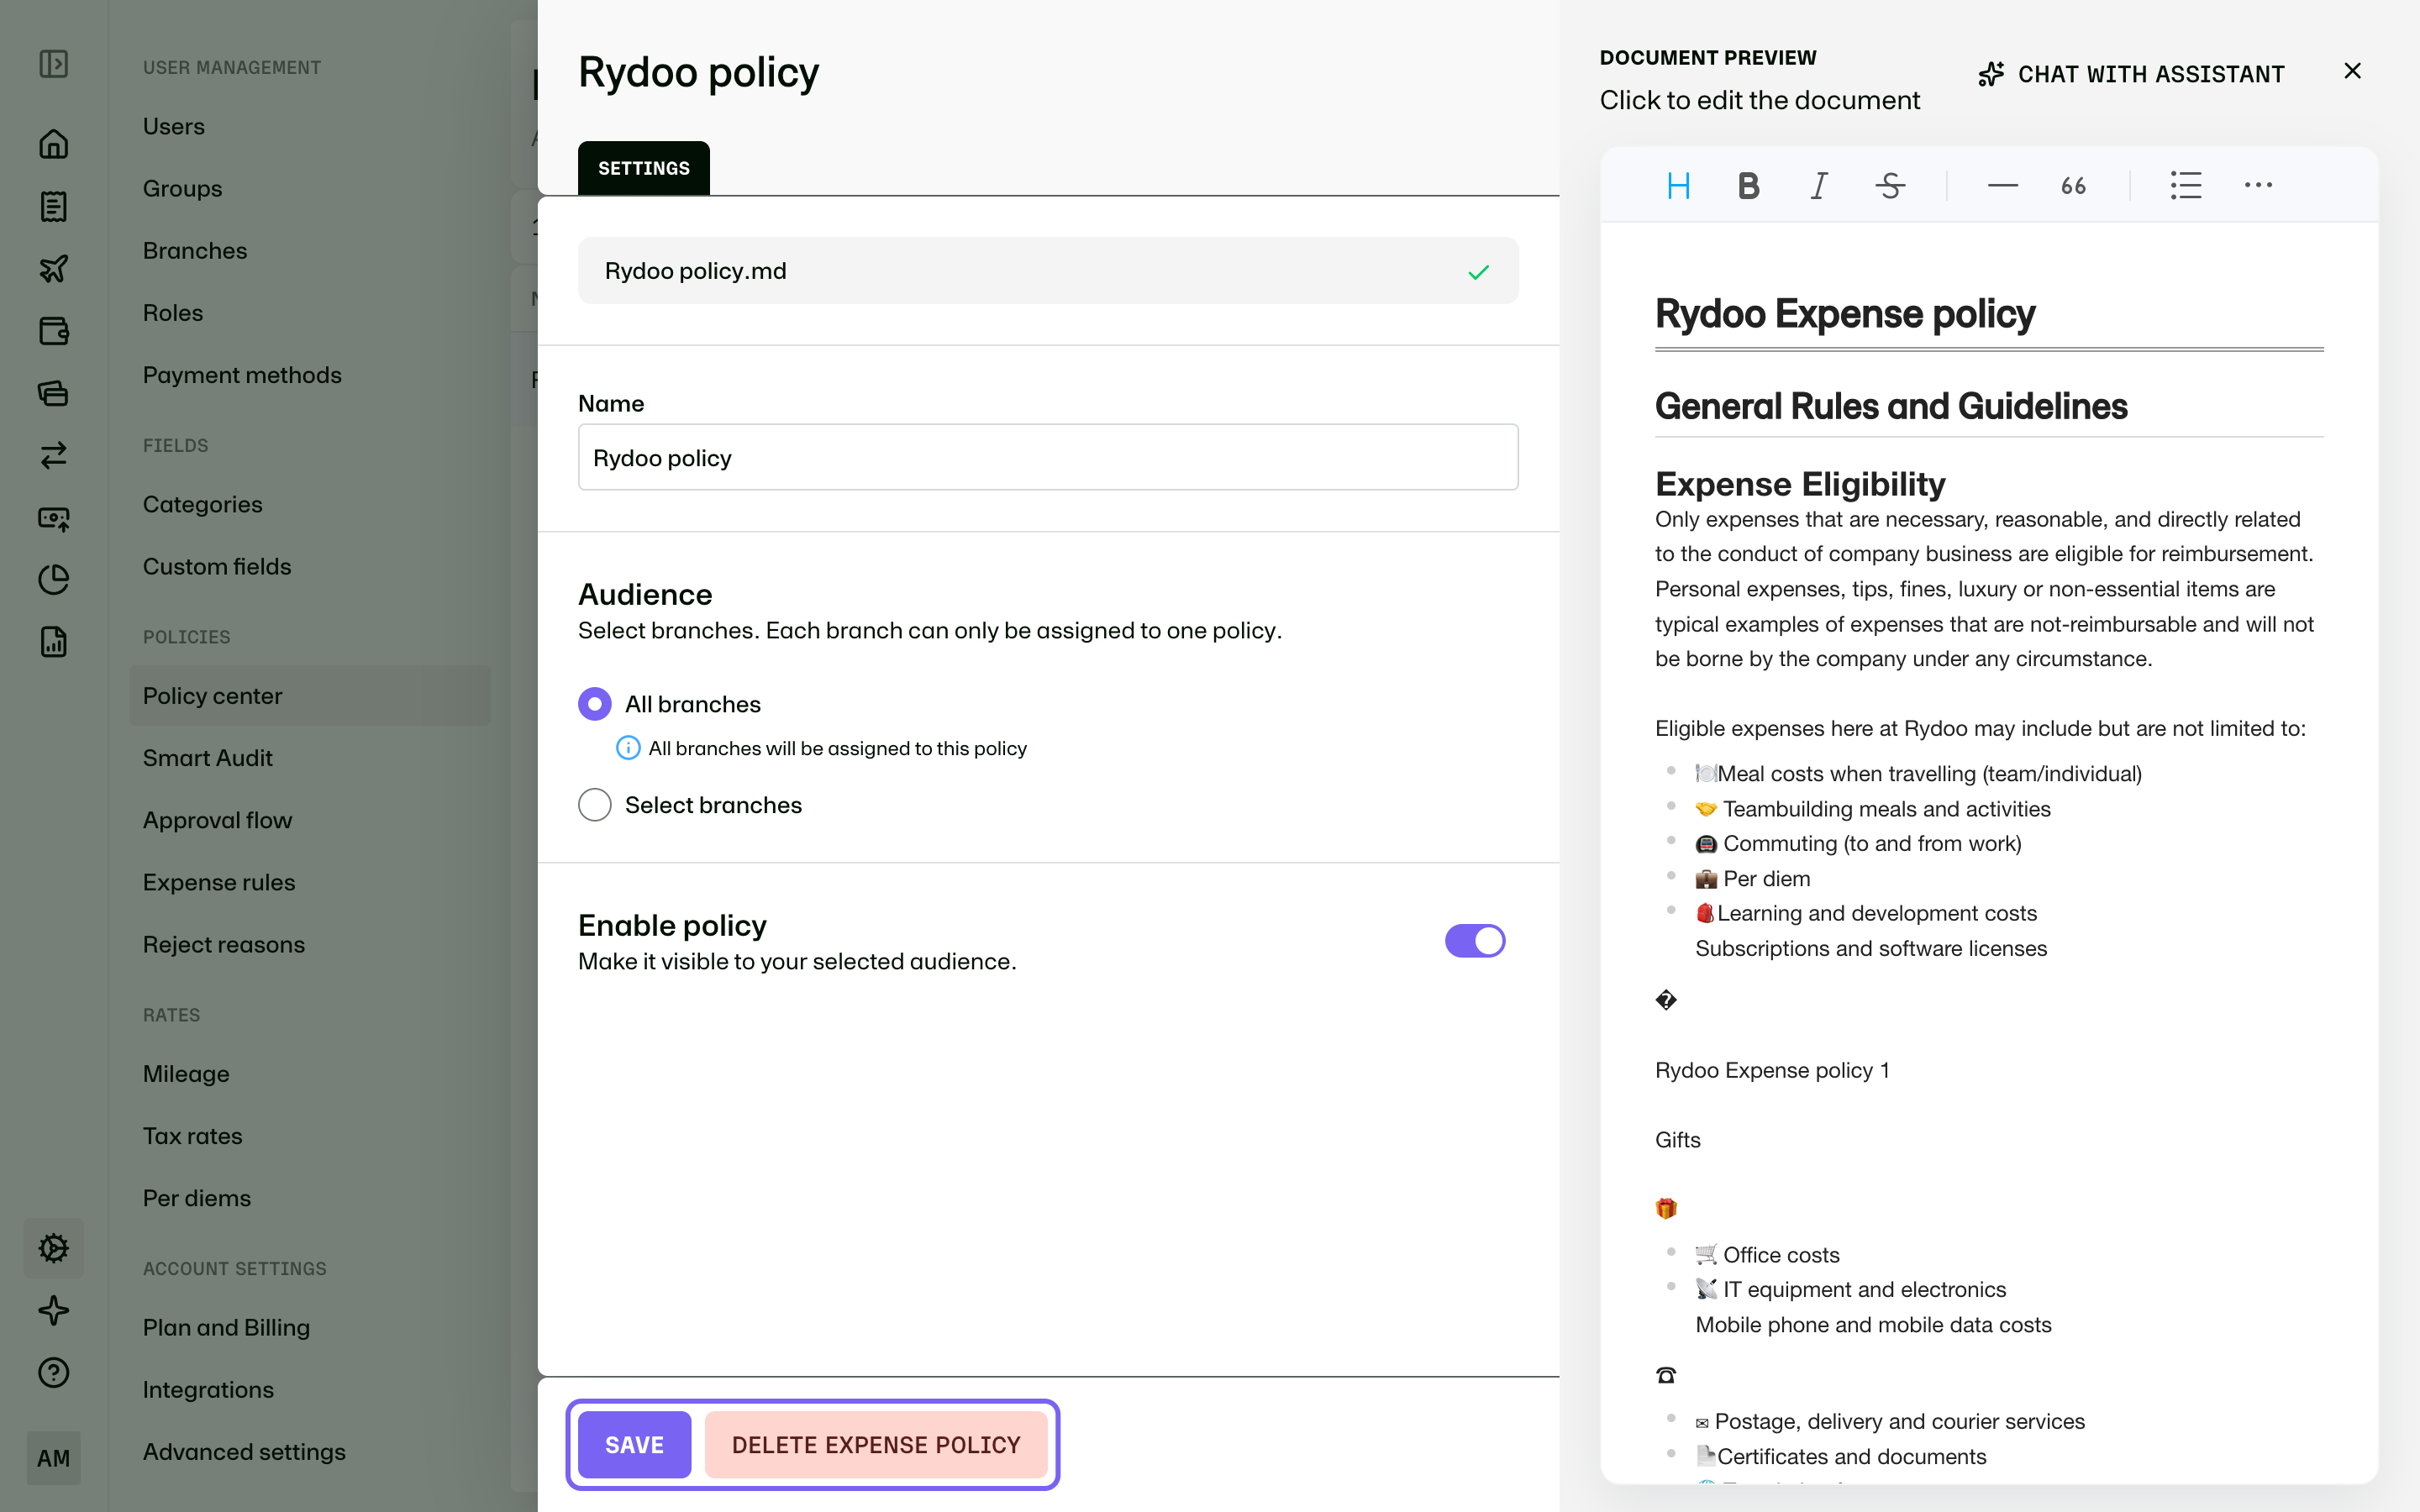Open the Integrations menu item

point(208,1390)
